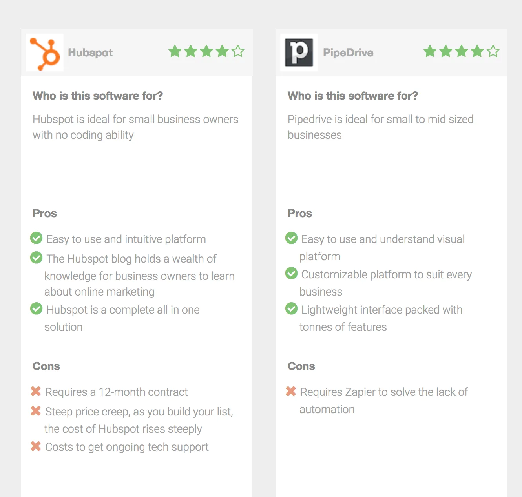Click red X beside 'Requires a 12-month contract'
Image resolution: width=522 pixels, height=497 pixels.
(x=36, y=391)
